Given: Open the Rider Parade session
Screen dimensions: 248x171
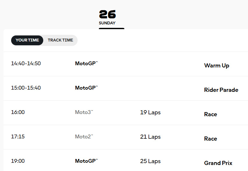Looking at the screenshot, I should click(x=221, y=90).
